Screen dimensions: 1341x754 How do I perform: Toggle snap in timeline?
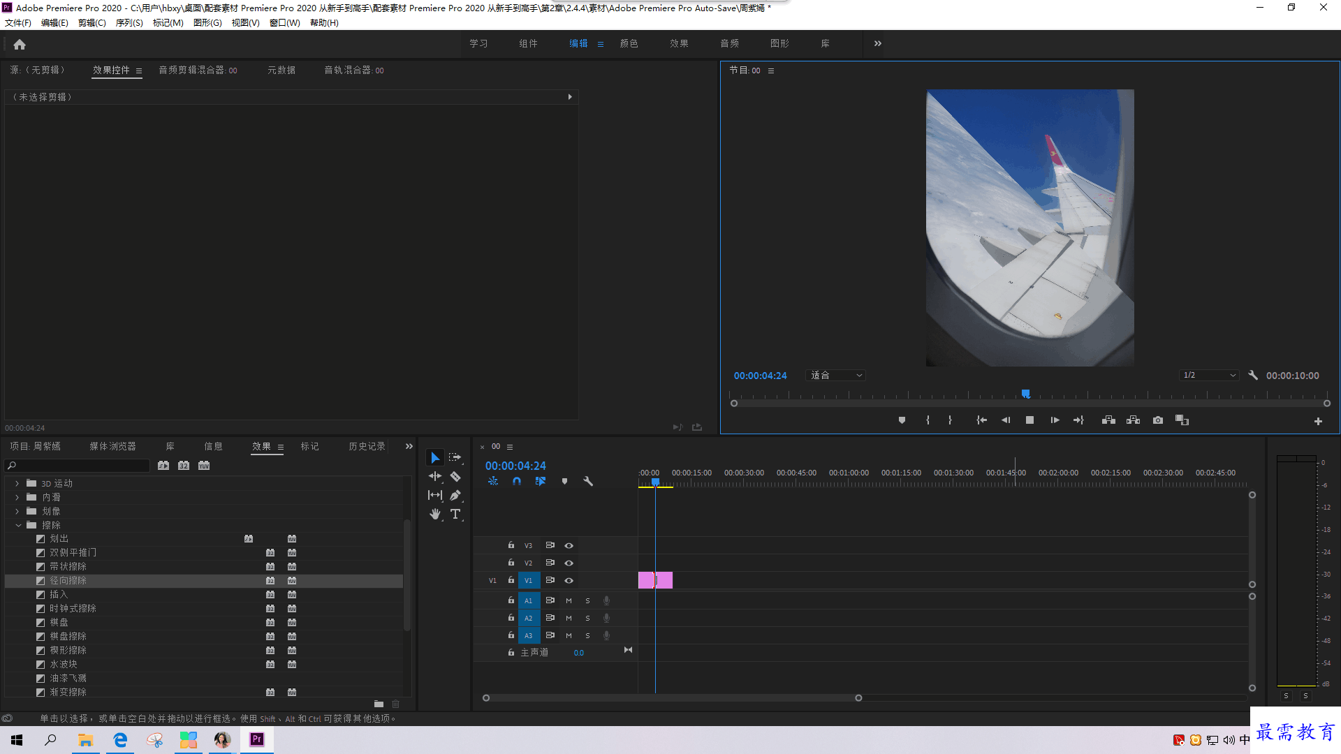point(517,481)
